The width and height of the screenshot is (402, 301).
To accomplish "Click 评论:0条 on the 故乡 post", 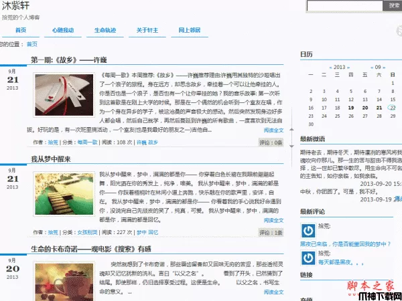I will tap(271, 142).
